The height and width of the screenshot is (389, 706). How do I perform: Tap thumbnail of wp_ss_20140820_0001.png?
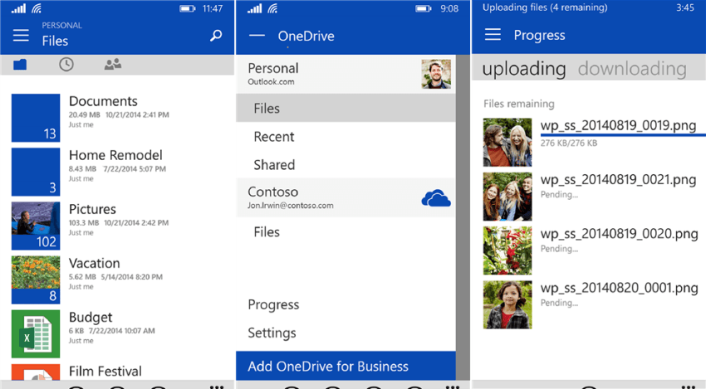507,305
